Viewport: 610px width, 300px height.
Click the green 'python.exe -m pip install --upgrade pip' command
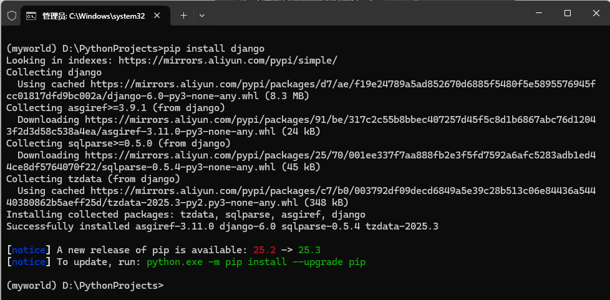[x=256, y=262]
